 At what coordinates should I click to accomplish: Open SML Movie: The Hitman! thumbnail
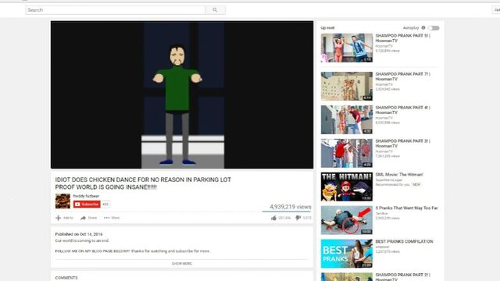coord(347,187)
